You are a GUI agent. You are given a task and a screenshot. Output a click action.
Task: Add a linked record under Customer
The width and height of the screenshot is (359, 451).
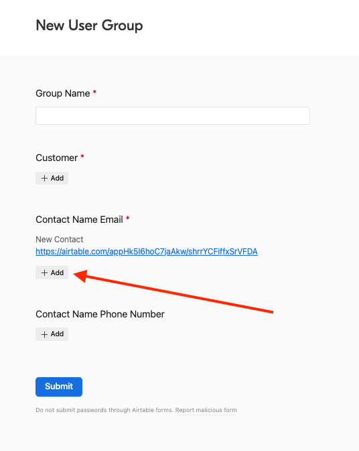click(x=52, y=178)
